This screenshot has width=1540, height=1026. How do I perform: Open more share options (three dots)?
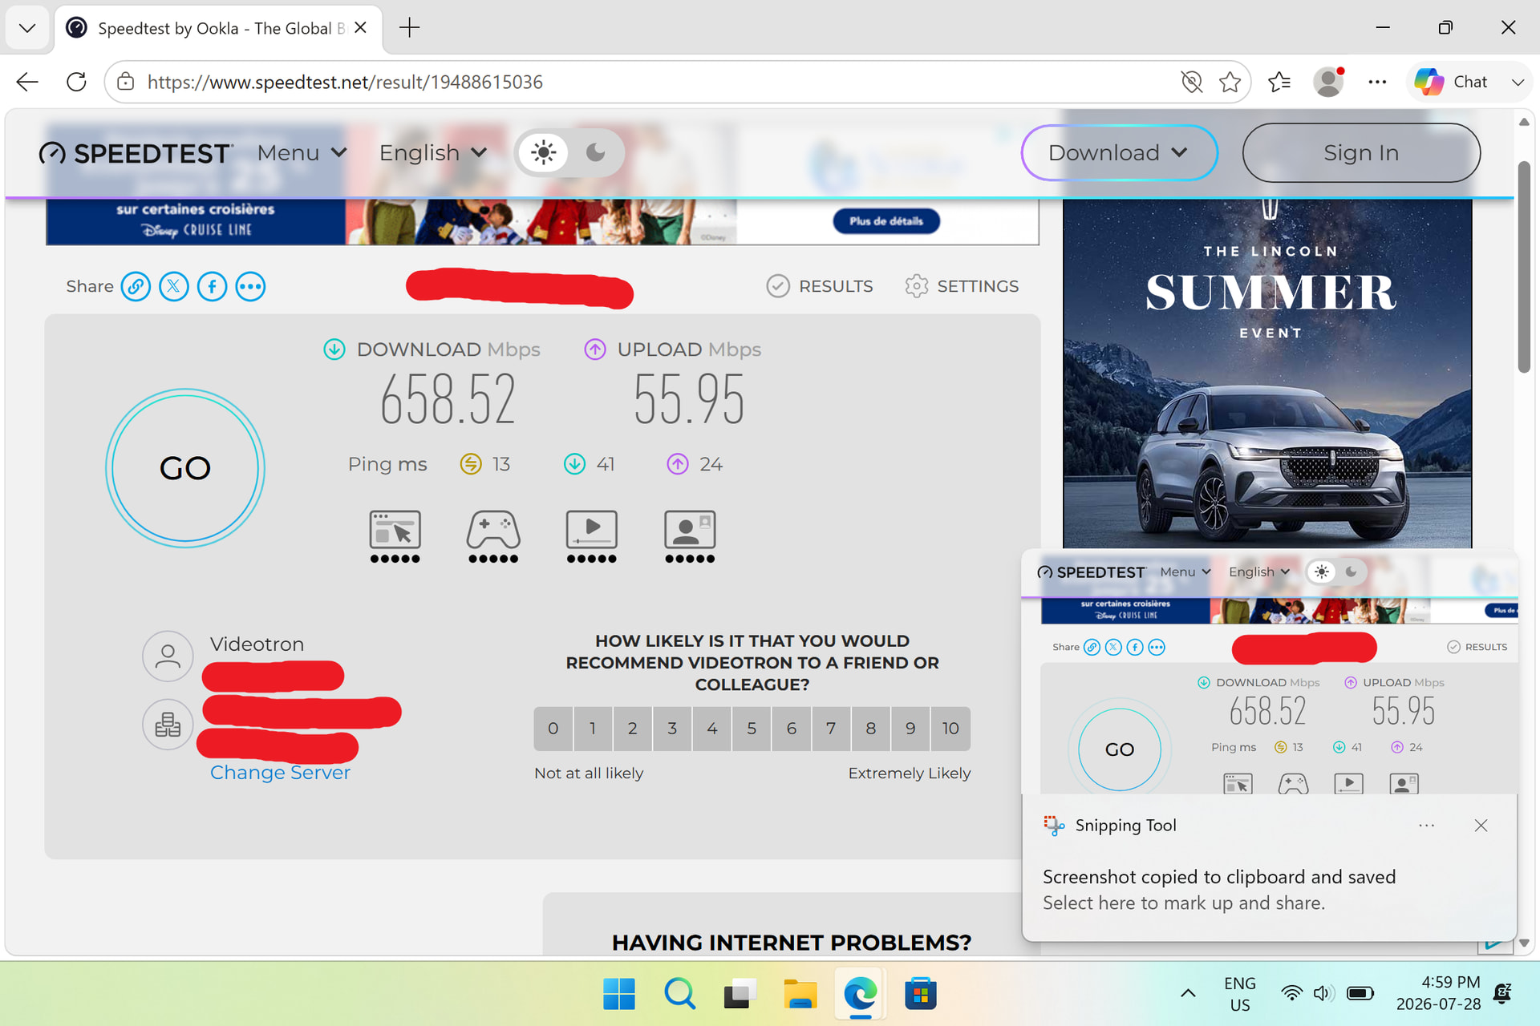(250, 286)
